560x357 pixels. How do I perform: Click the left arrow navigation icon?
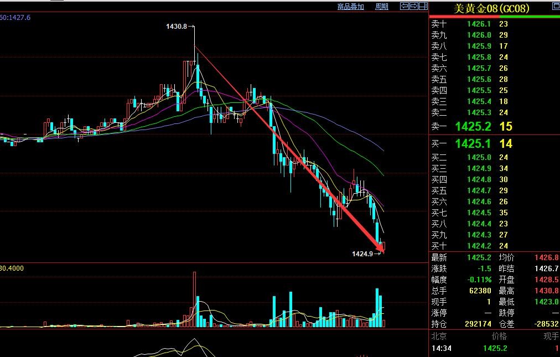[x=404, y=7]
